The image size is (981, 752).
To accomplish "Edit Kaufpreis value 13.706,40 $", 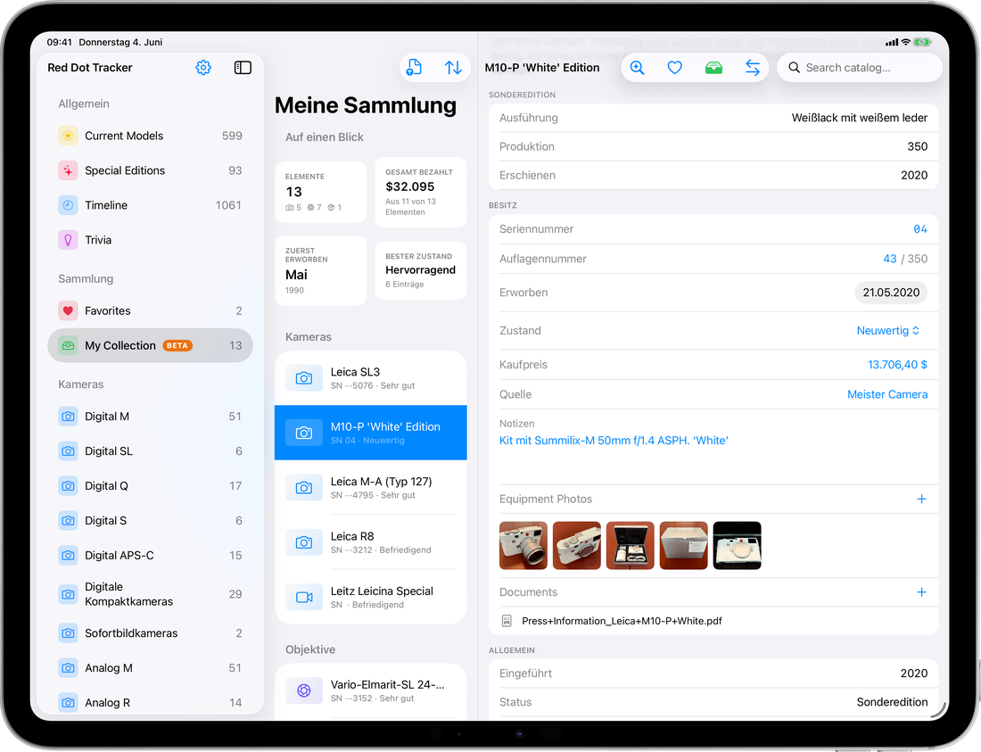I will tap(897, 364).
